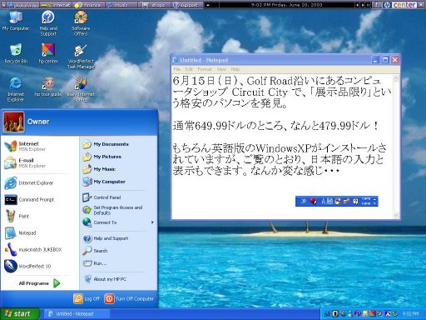
Task: Launch Notepad from the Start menu list
Action: [39, 233]
